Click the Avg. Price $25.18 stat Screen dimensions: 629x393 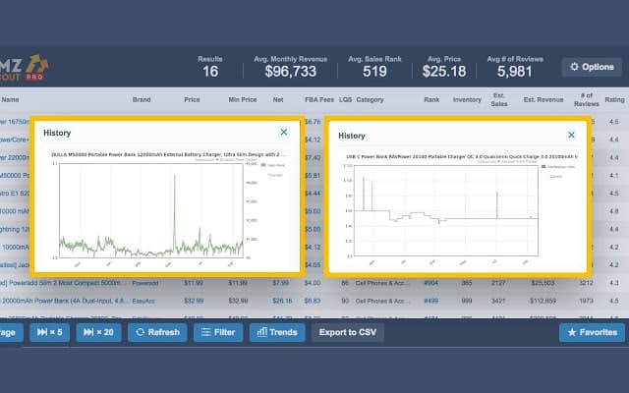pos(444,67)
